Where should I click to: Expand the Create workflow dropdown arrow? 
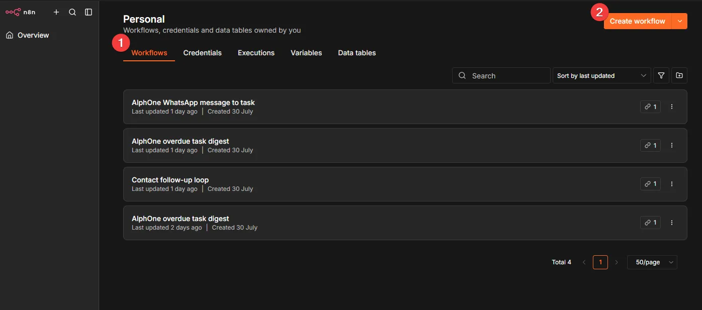[x=680, y=21]
